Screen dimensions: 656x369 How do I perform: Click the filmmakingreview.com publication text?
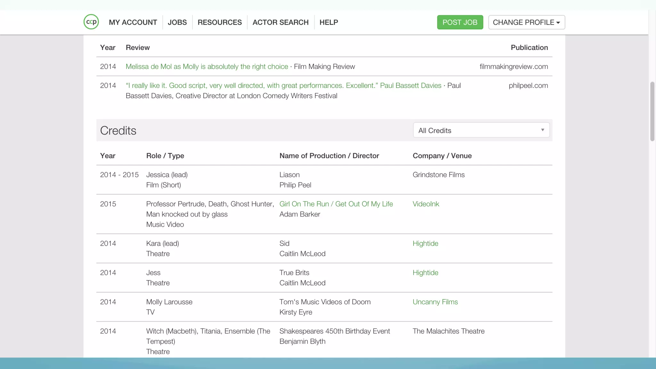click(513, 67)
